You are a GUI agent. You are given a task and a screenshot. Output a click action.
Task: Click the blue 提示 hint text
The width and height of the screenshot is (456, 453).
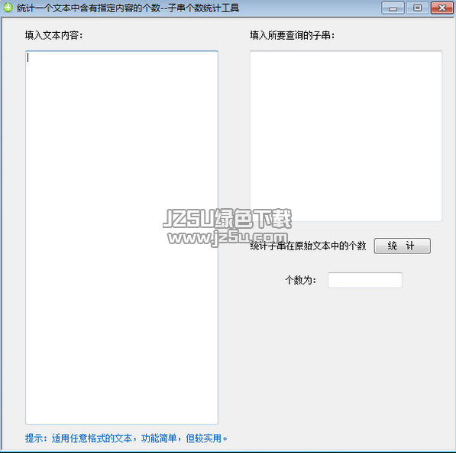tap(126, 438)
